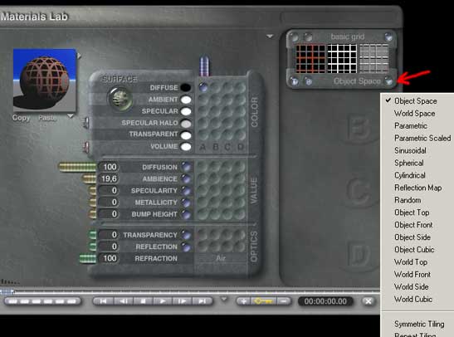Choose Spherical mapping in the menu

[x=409, y=163]
